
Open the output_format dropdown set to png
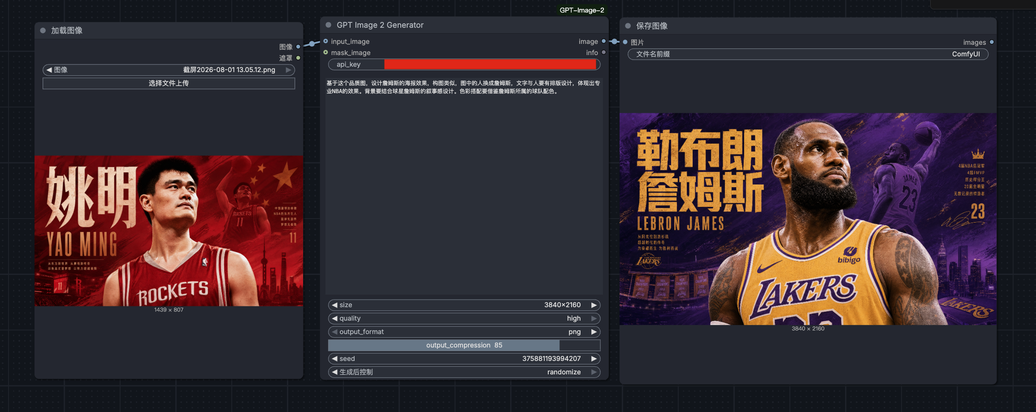tap(464, 332)
